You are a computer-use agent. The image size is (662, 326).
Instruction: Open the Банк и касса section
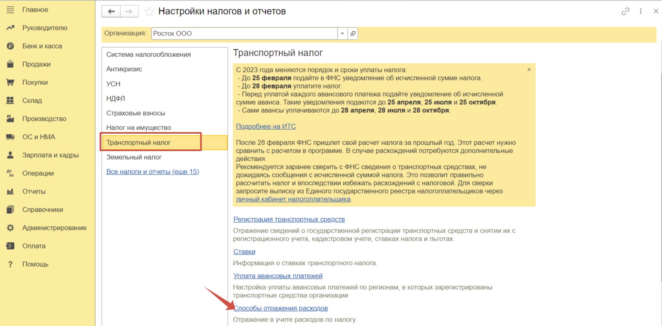[x=42, y=46]
